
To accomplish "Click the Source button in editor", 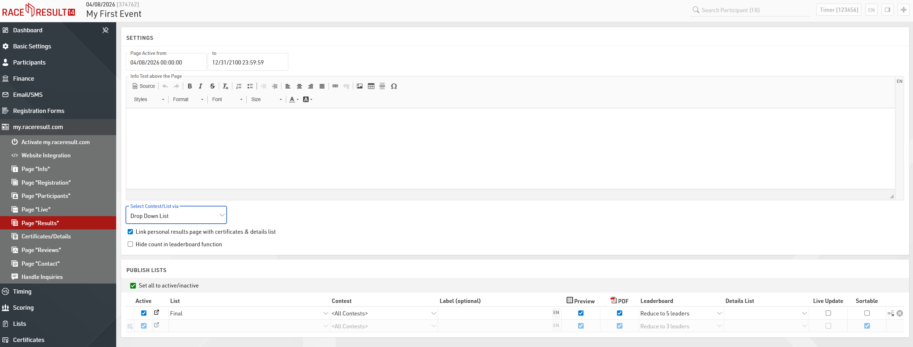I will 144,86.
